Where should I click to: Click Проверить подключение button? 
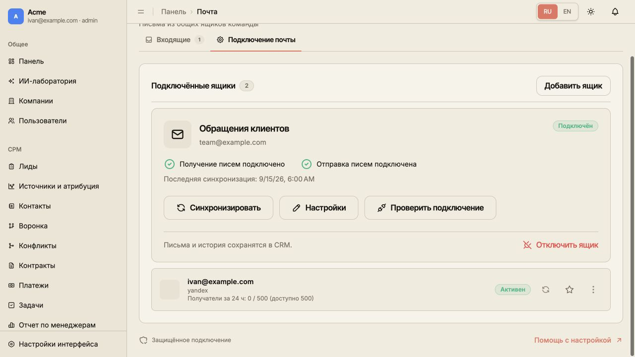(430, 208)
